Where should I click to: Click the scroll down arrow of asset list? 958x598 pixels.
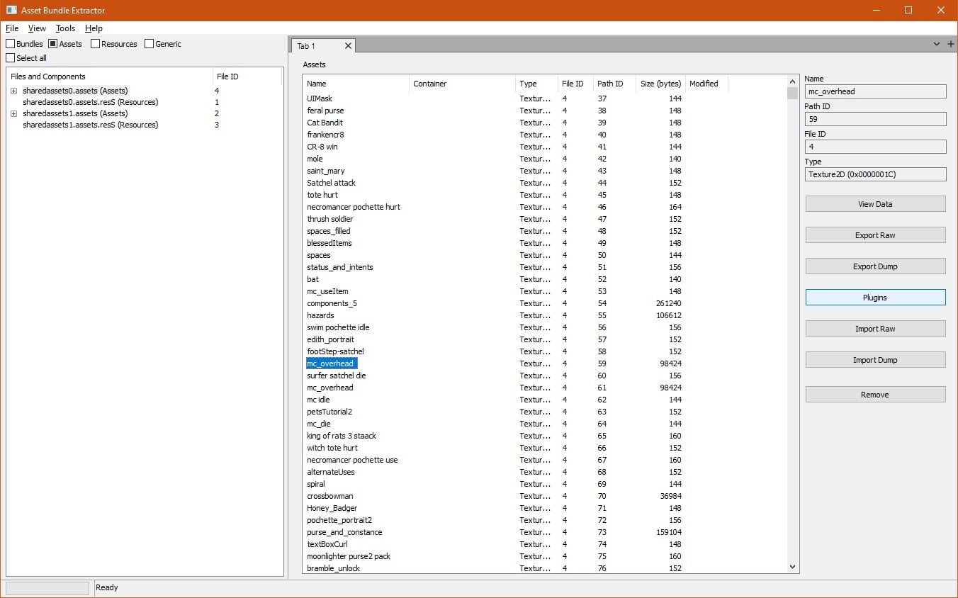coord(793,567)
